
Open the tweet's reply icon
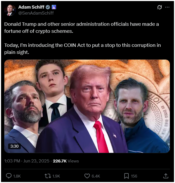9,176
